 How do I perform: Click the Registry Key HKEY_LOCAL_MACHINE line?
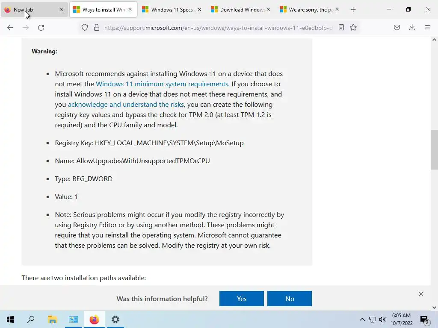(149, 143)
